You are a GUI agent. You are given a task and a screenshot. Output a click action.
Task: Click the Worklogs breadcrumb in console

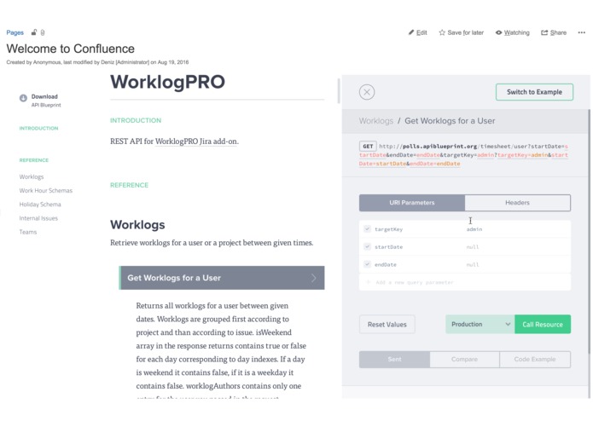[376, 121]
